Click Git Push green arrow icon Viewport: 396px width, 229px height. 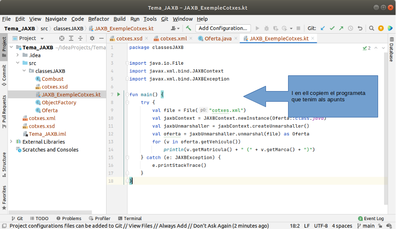pyautogui.click(x=341, y=28)
